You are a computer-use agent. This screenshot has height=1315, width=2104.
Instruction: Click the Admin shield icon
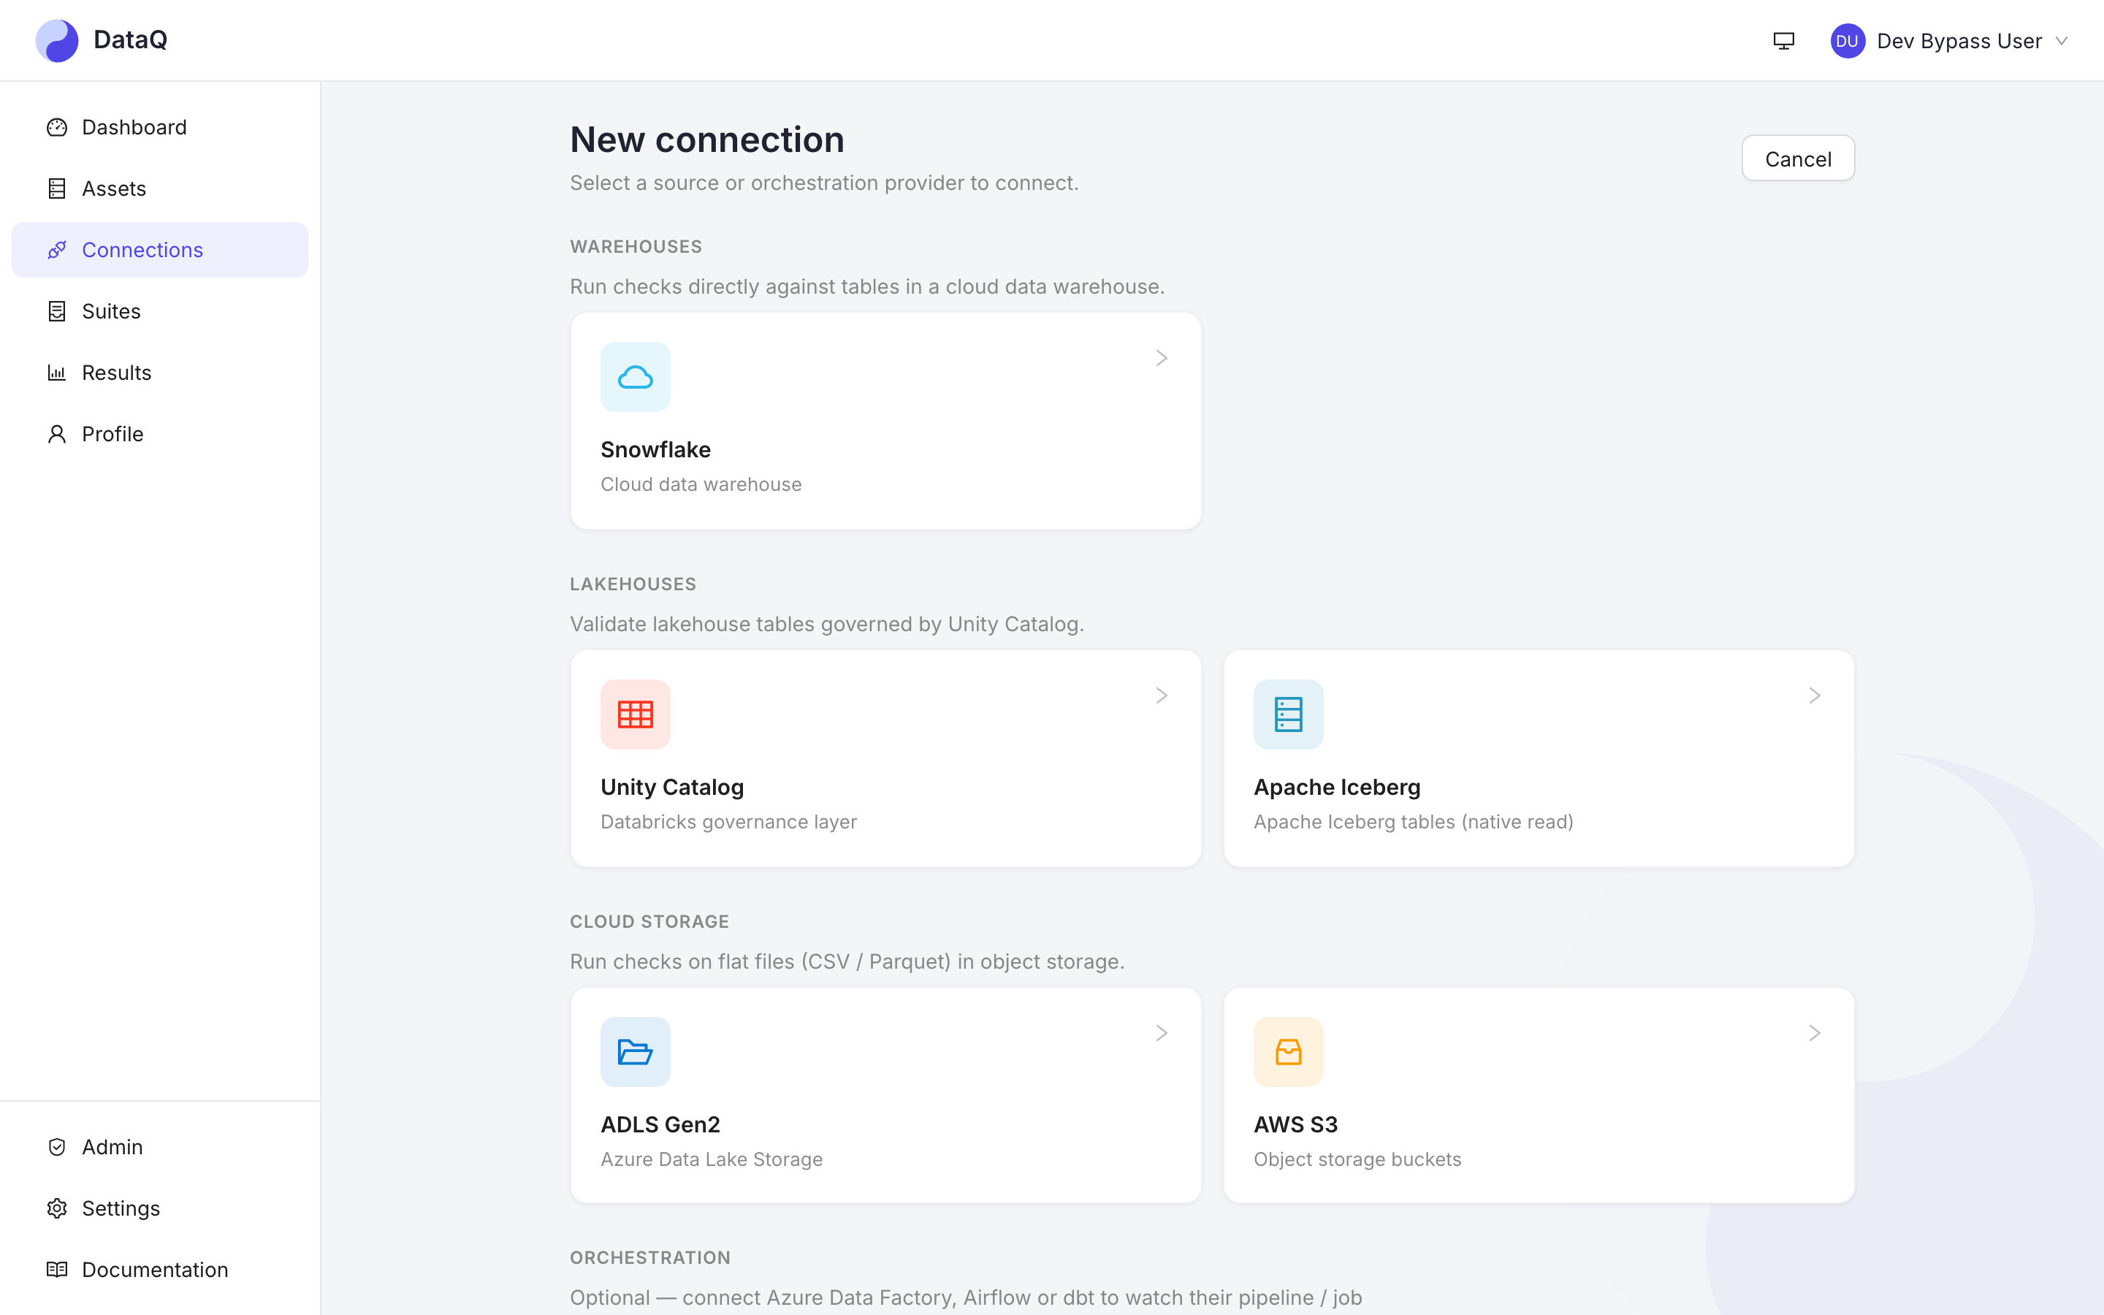click(x=56, y=1147)
